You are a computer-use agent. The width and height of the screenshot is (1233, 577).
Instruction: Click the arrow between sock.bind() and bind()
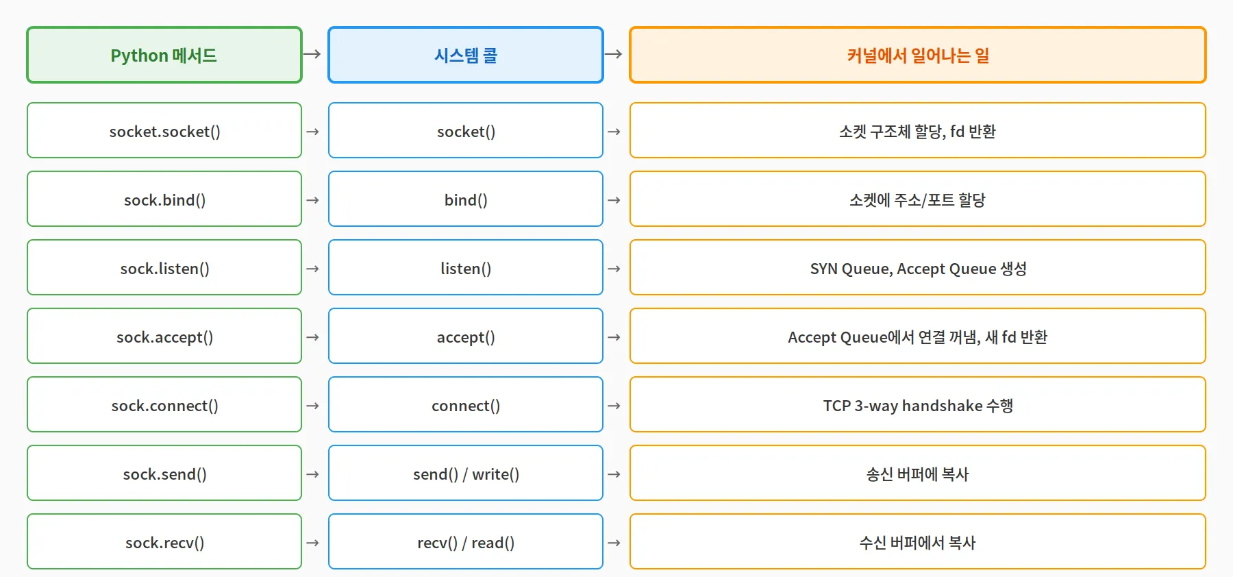point(312,200)
